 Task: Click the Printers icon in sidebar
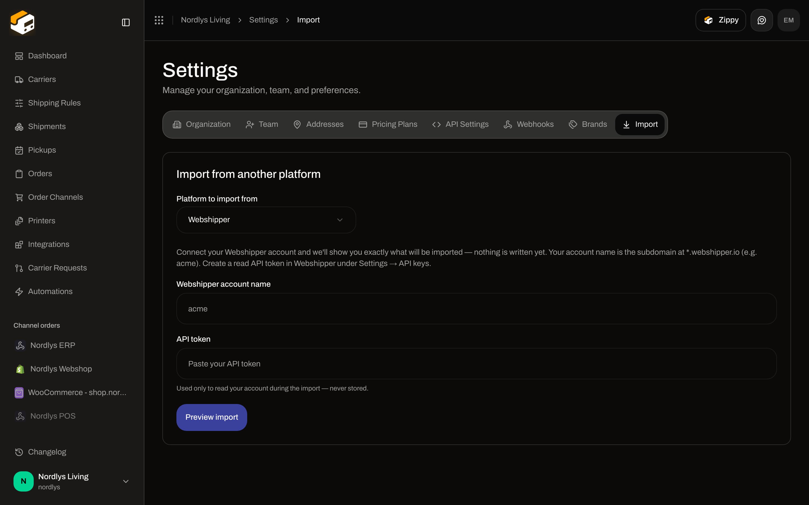tap(19, 221)
